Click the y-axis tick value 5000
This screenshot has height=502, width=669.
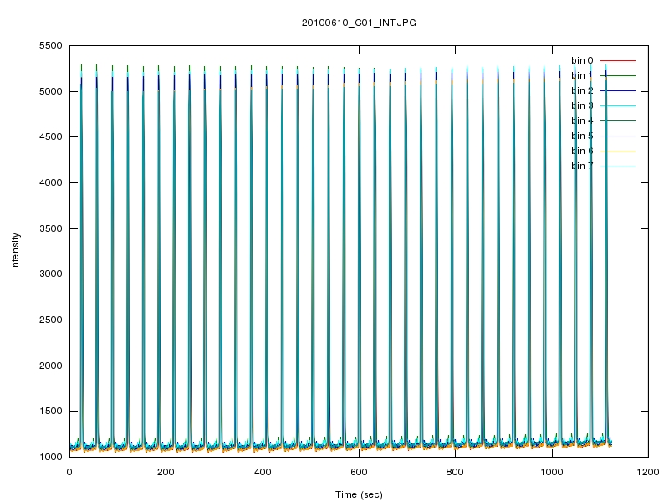click(x=51, y=91)
